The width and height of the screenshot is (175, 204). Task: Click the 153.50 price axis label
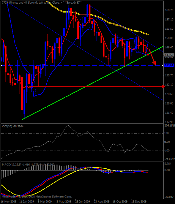[169, 29]
